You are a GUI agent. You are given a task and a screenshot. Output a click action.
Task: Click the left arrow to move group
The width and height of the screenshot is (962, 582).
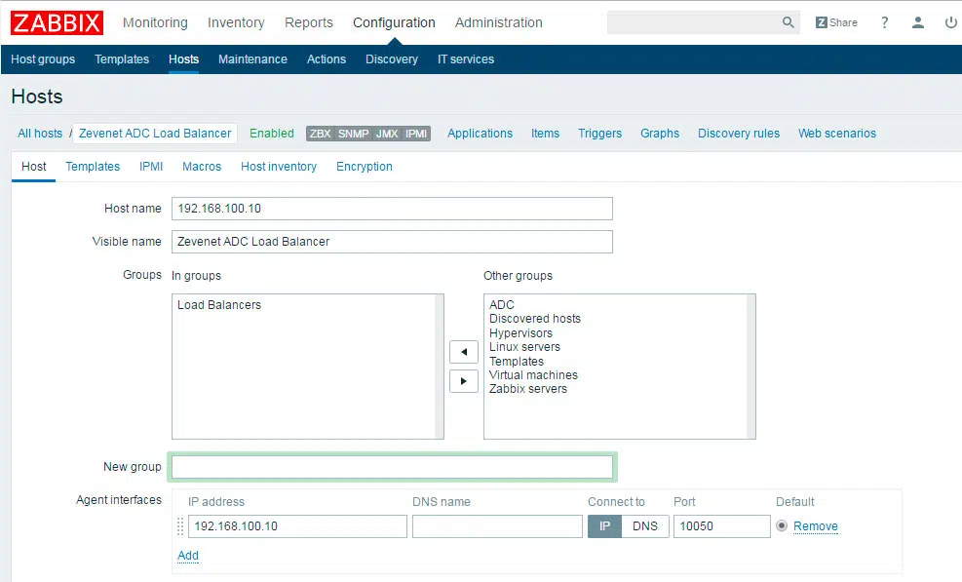point(463,352)
